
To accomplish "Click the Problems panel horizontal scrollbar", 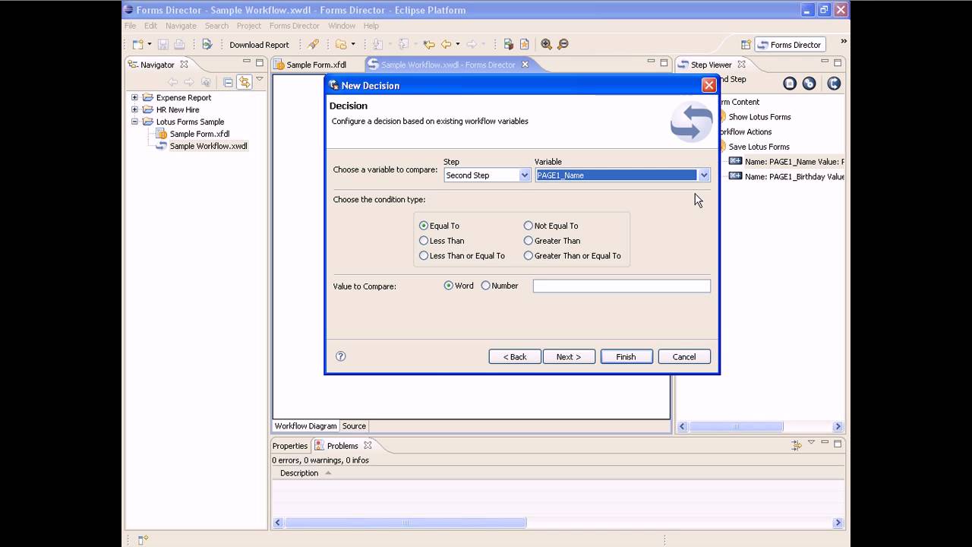I will point(406,523).
